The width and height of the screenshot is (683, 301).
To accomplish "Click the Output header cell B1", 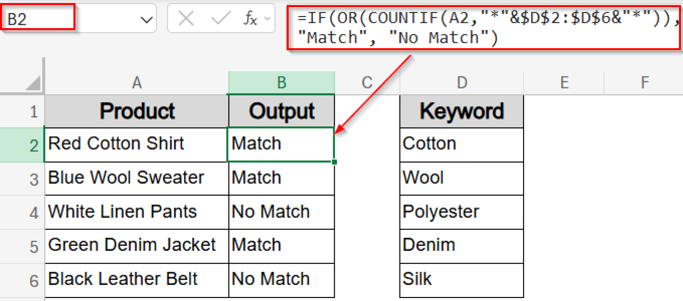I will (x=281, y=111).
